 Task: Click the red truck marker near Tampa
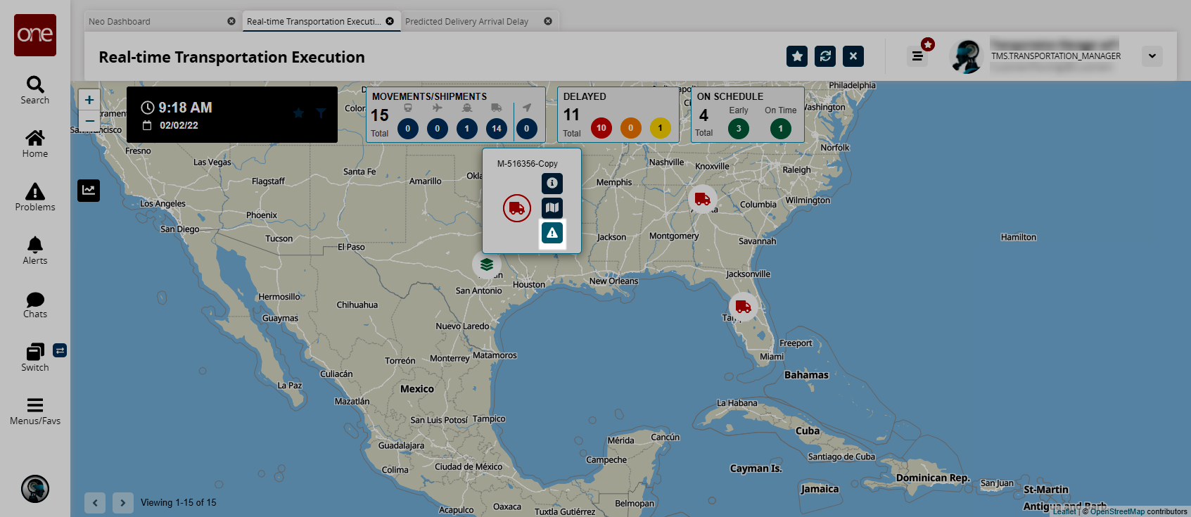click(x=743, y=307)
